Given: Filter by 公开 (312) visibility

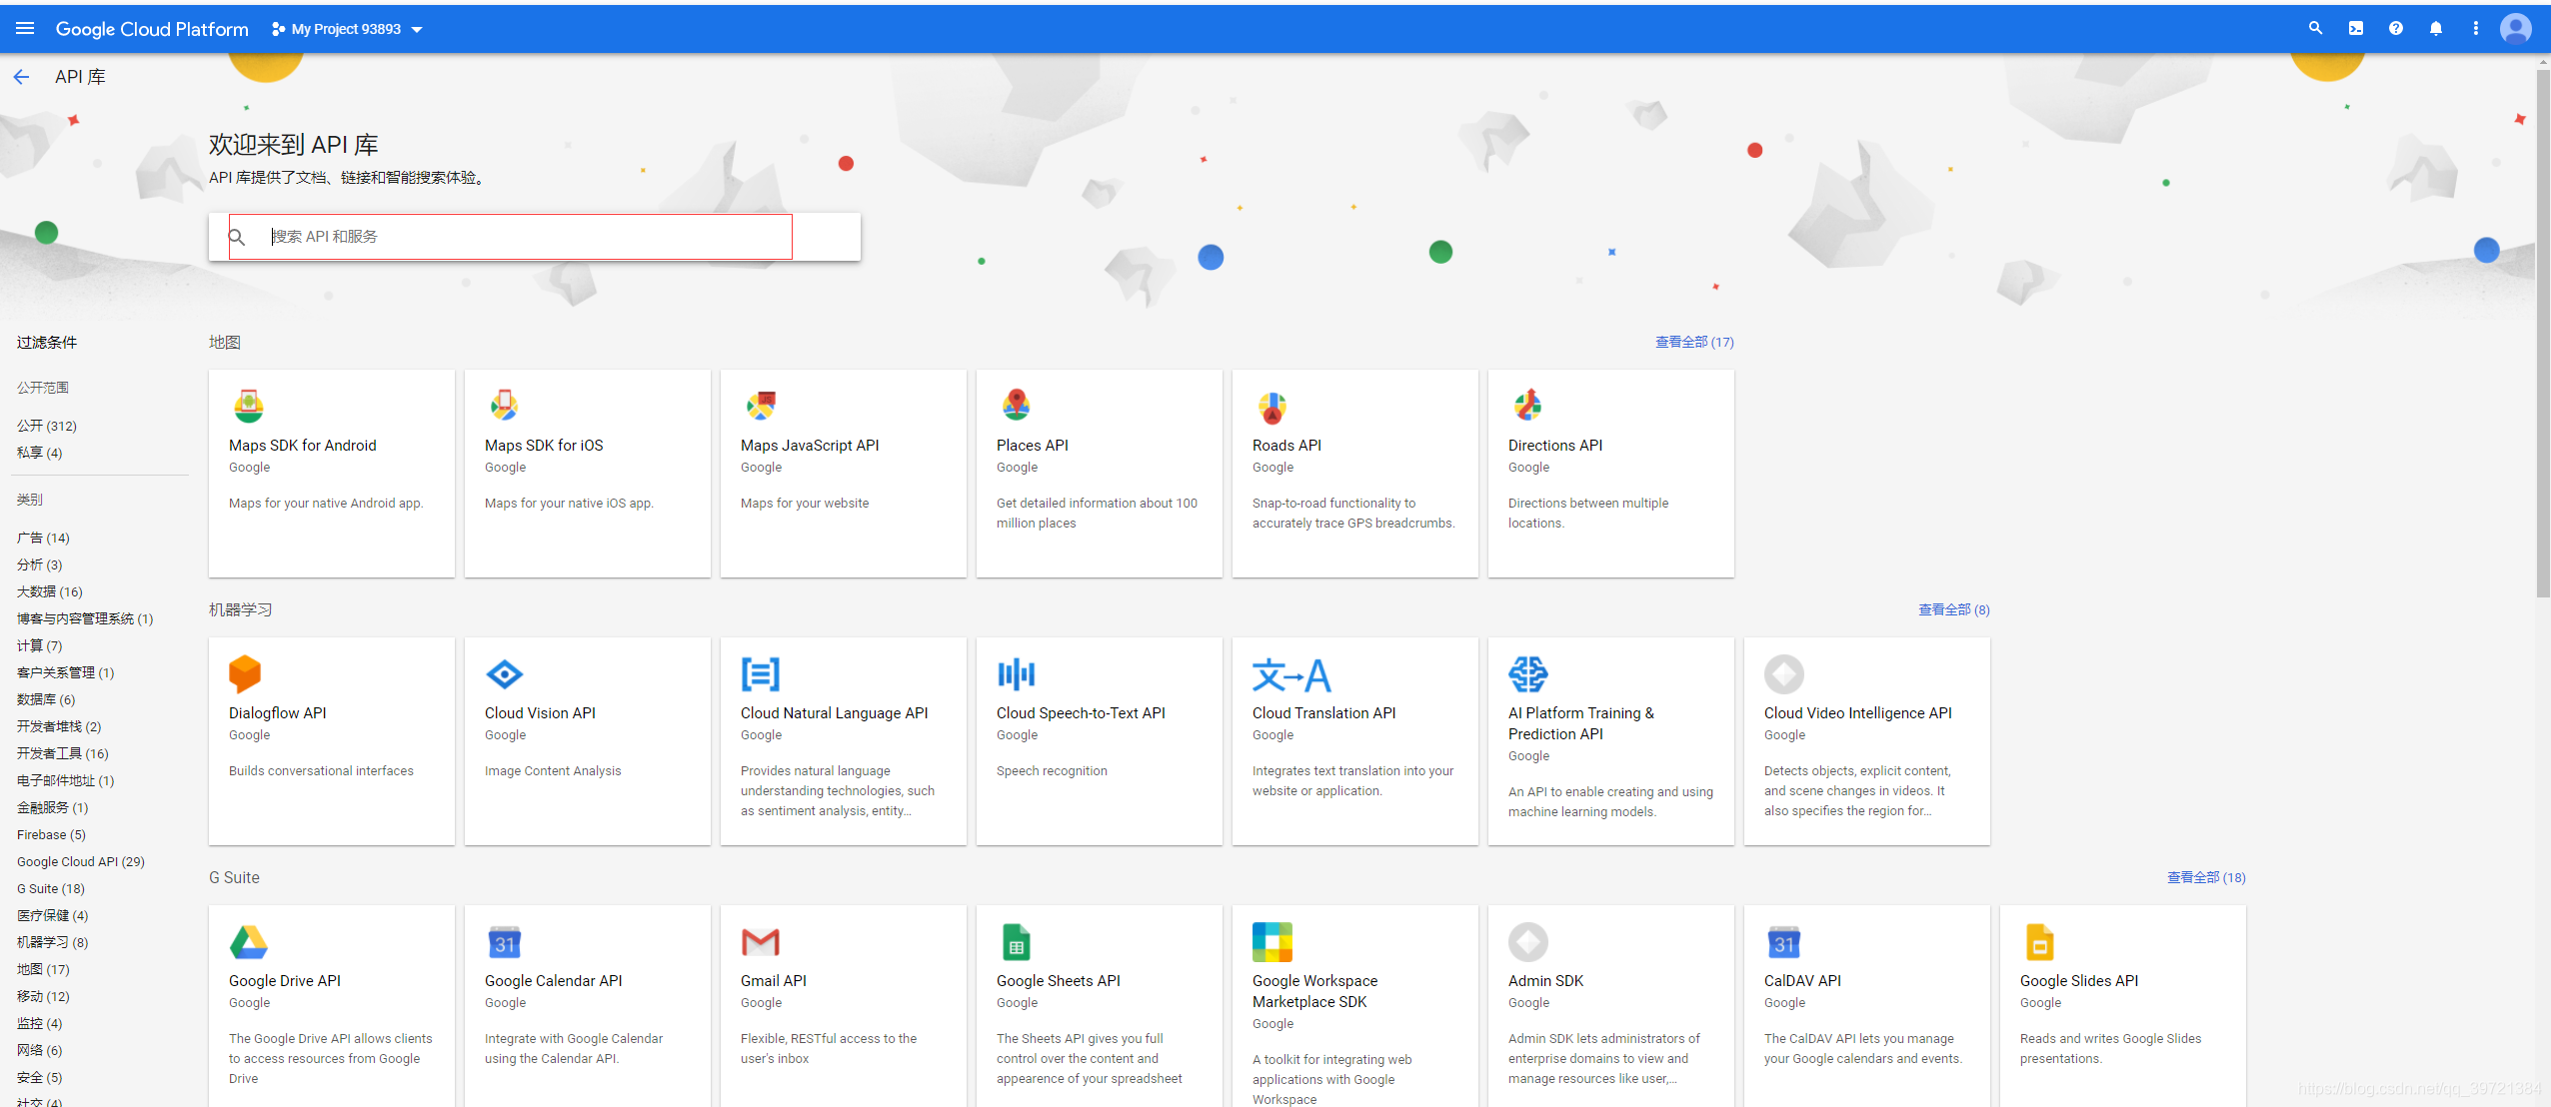Looking at the screenshot, I should (x=47, y=426).
